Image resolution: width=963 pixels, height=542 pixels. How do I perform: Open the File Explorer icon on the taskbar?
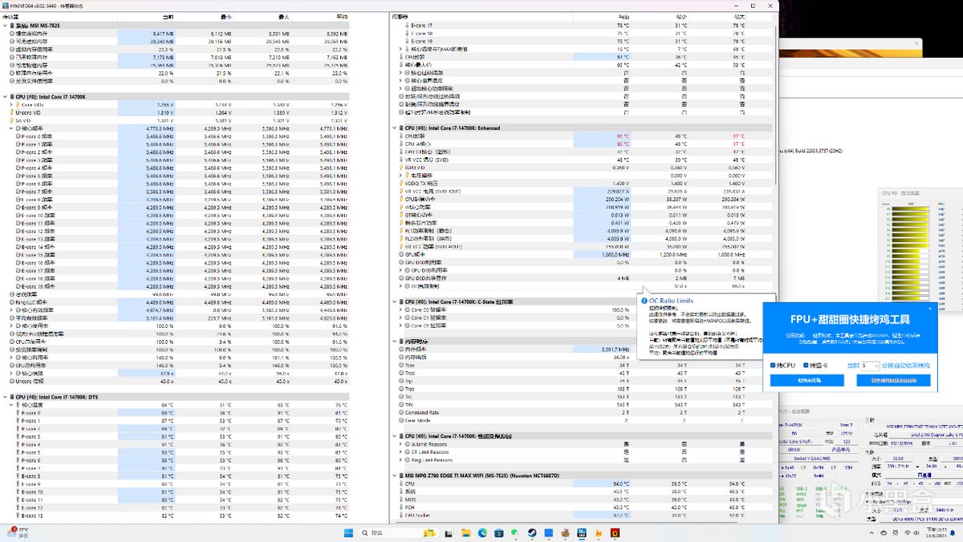(468, 532)
